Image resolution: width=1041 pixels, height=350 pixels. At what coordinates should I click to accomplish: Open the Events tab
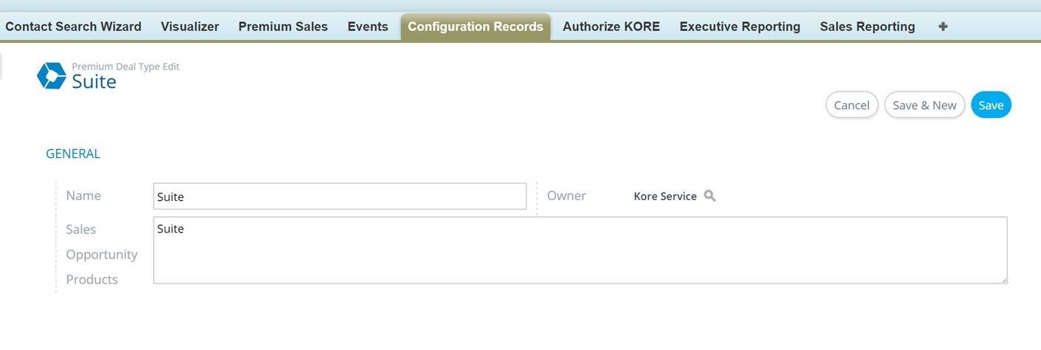pos(368,27)
